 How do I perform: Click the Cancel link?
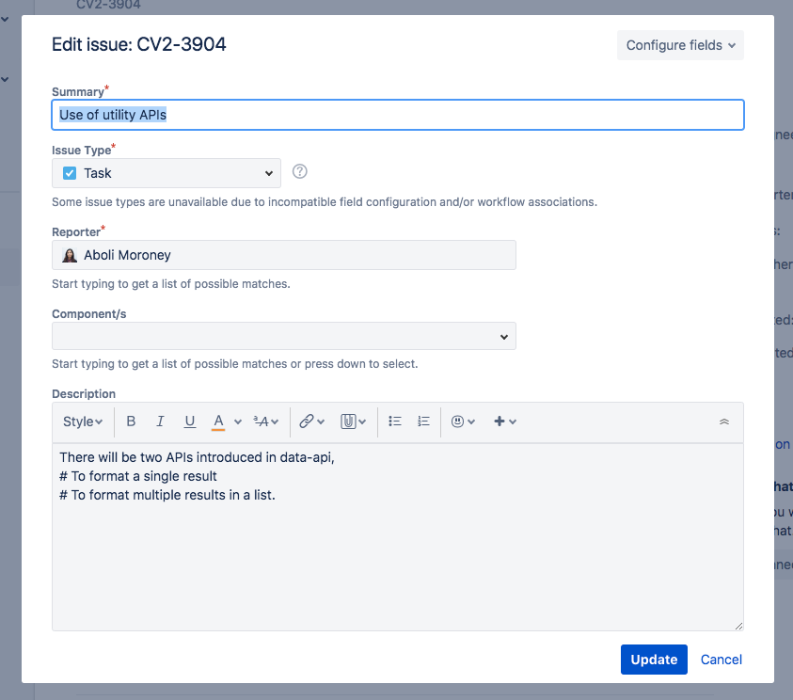pyautogui.click(x=722, y=660)
